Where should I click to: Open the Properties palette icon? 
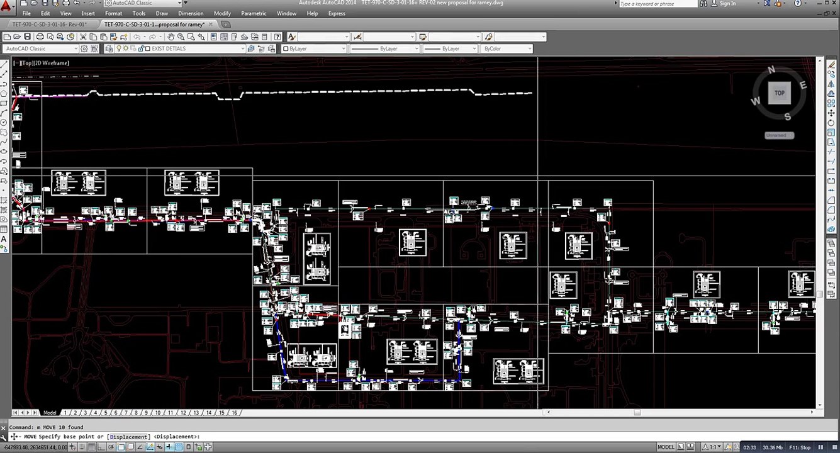(213, 36)
